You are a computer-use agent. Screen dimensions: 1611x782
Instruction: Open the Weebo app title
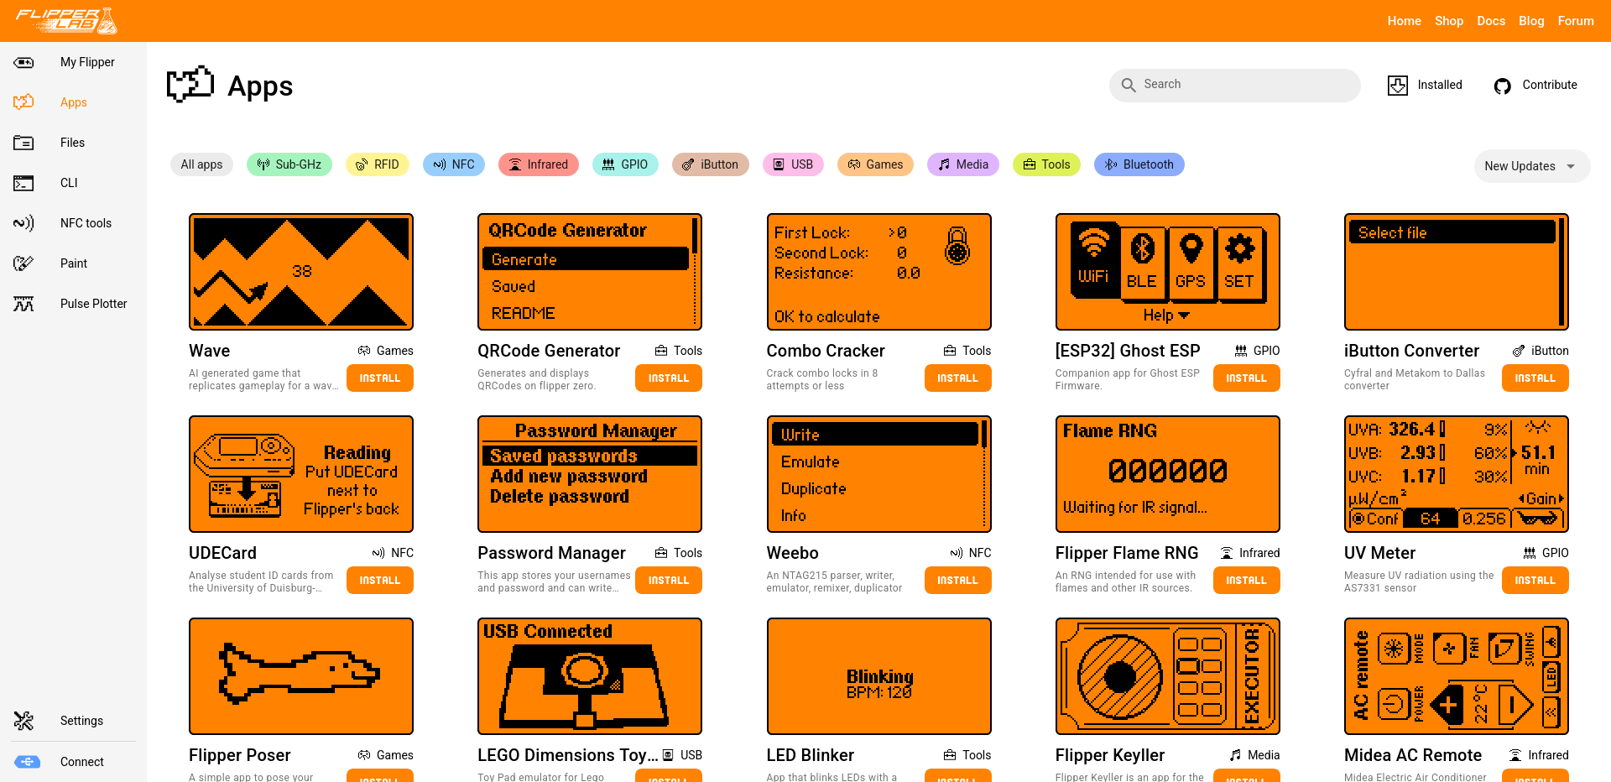(x=792, y=553)
